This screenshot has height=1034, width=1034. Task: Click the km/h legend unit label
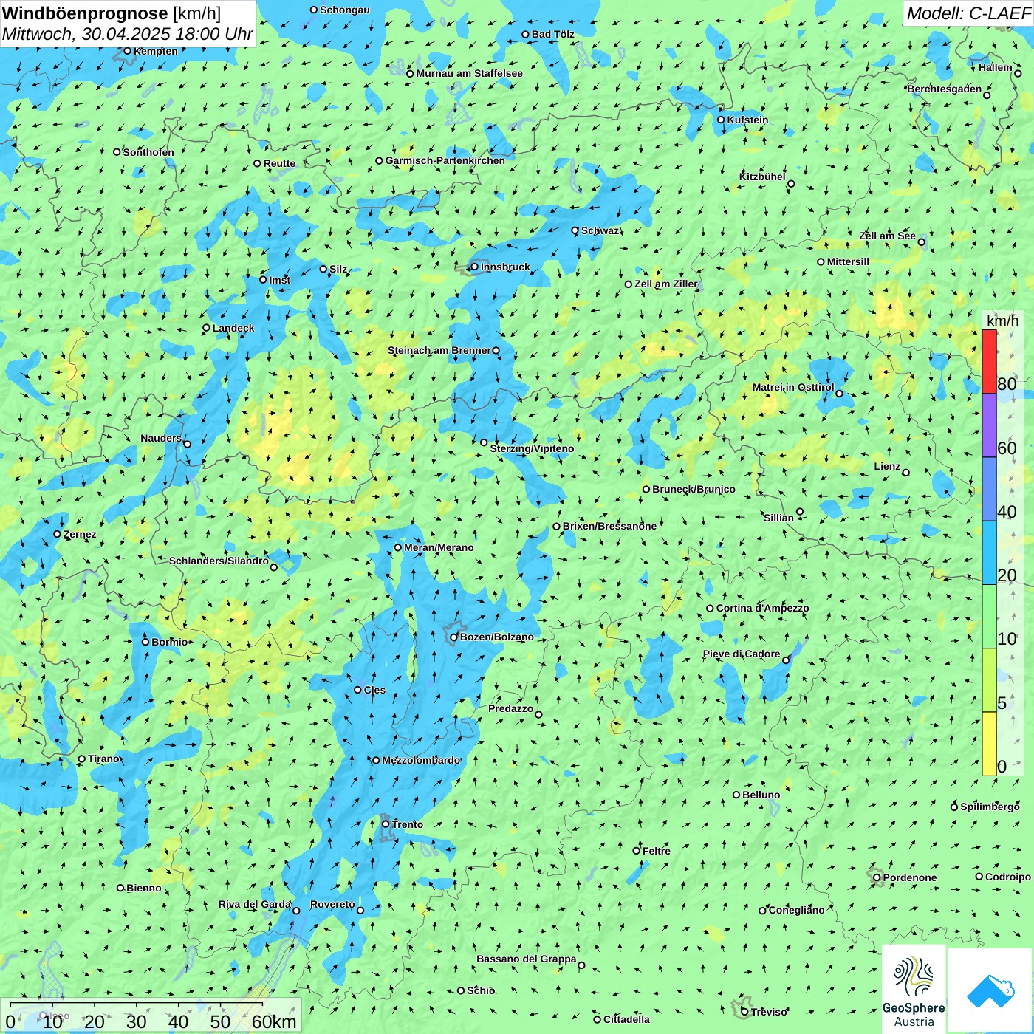click(x=1002, y=321)
